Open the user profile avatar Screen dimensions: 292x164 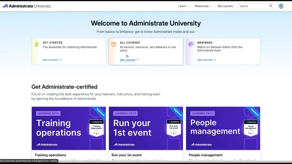coord(281,6)
